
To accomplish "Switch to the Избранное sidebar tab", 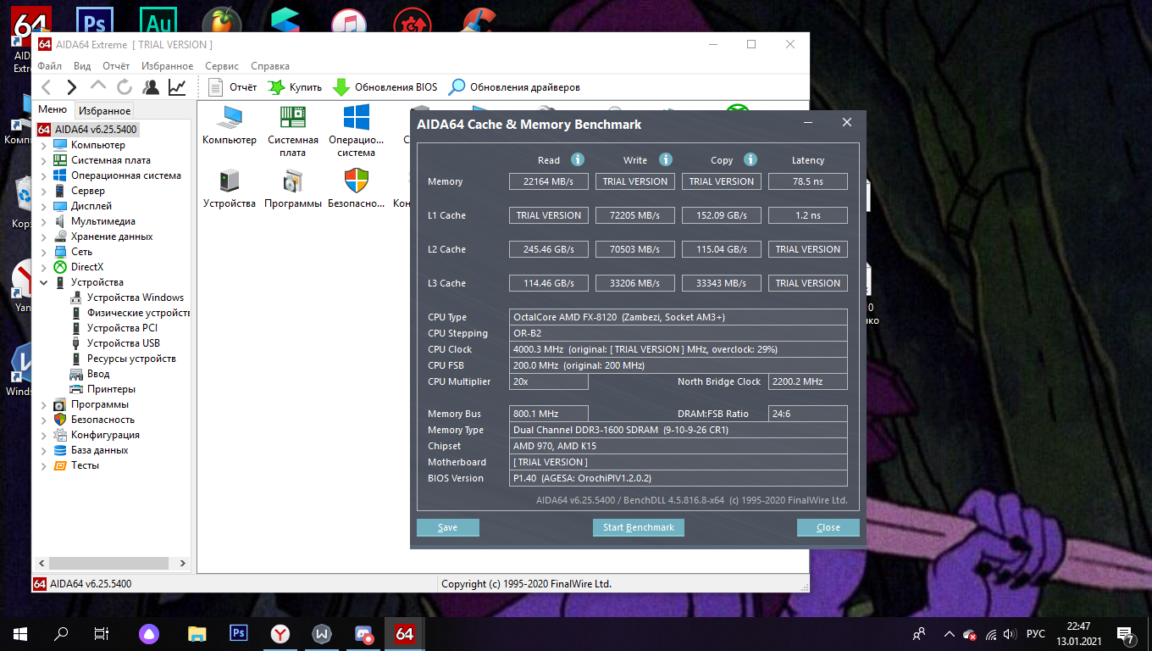I will [104, 110].
